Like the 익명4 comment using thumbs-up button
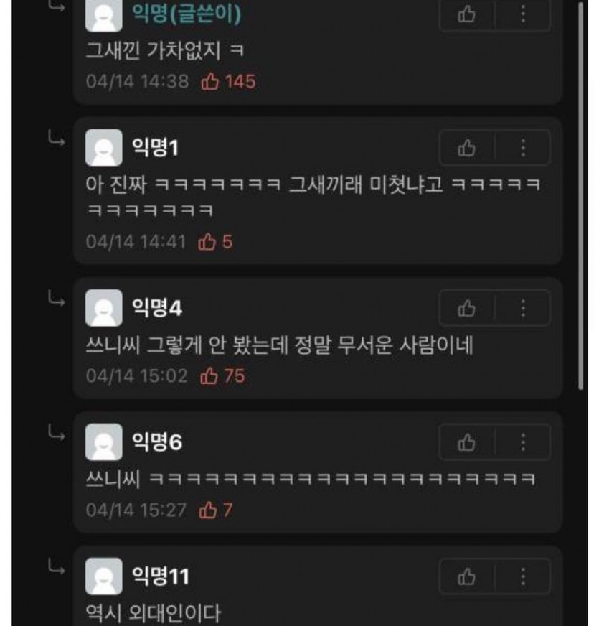 pos(466,308)
